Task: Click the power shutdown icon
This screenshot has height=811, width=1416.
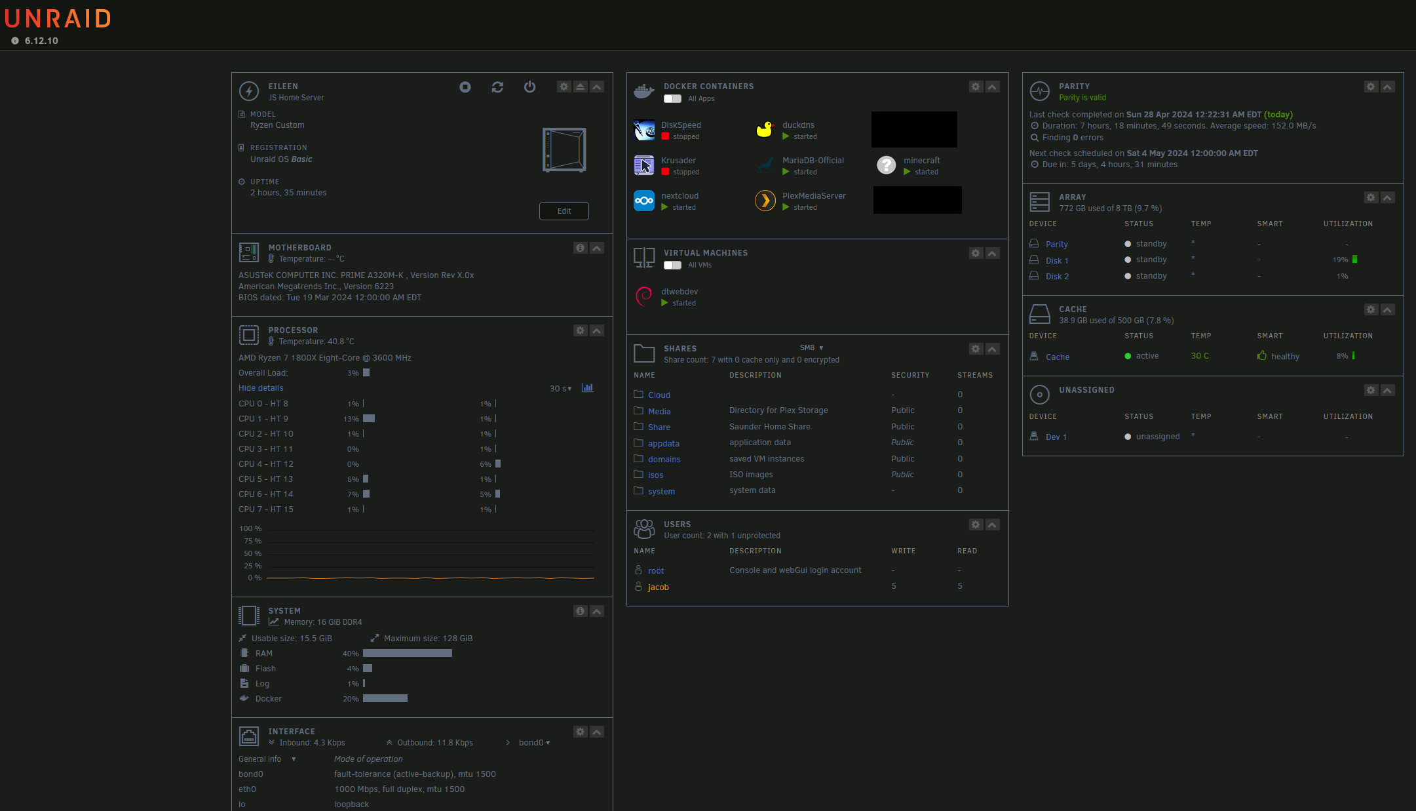Action: pos(529,87)
